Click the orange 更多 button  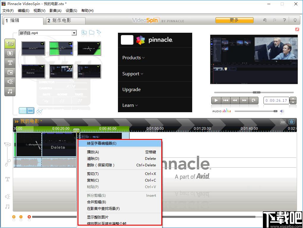234,20
